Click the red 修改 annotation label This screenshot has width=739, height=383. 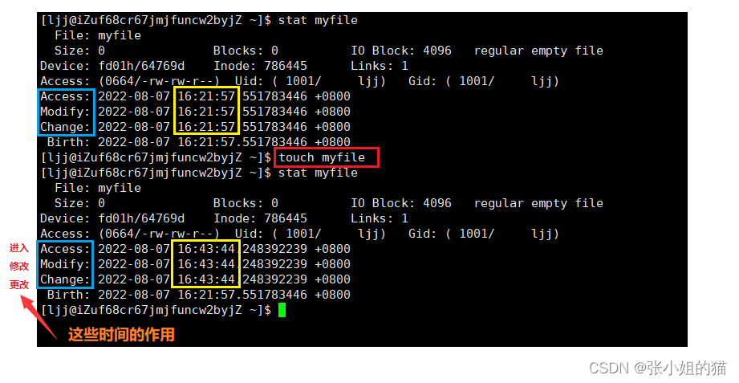point(18,266)
